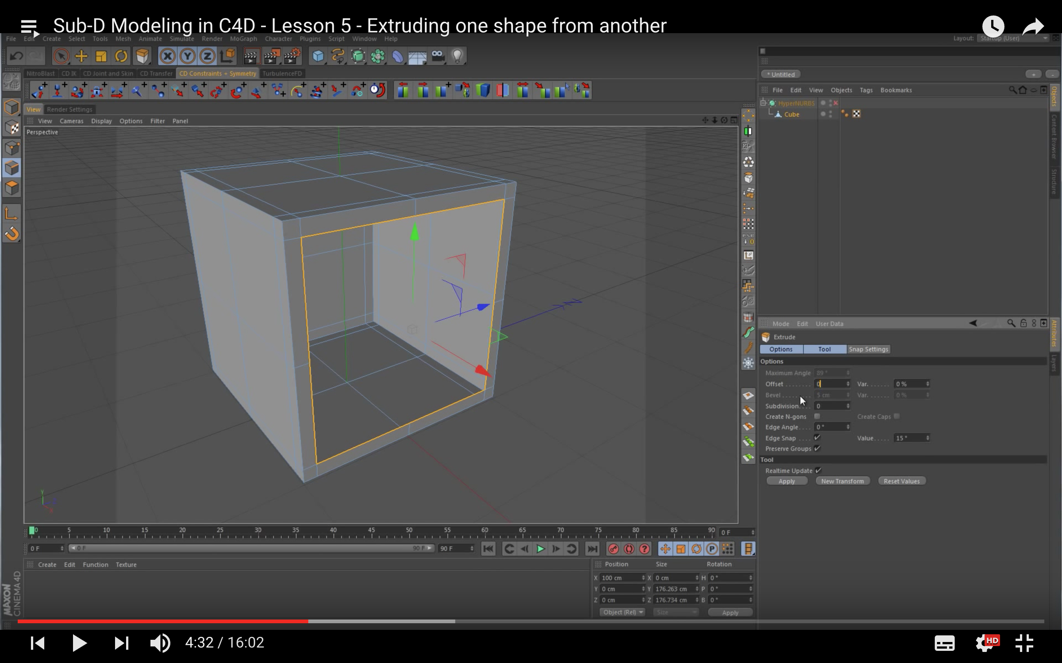Switch to Polygons mode in left toolbar

coord(12,188)
